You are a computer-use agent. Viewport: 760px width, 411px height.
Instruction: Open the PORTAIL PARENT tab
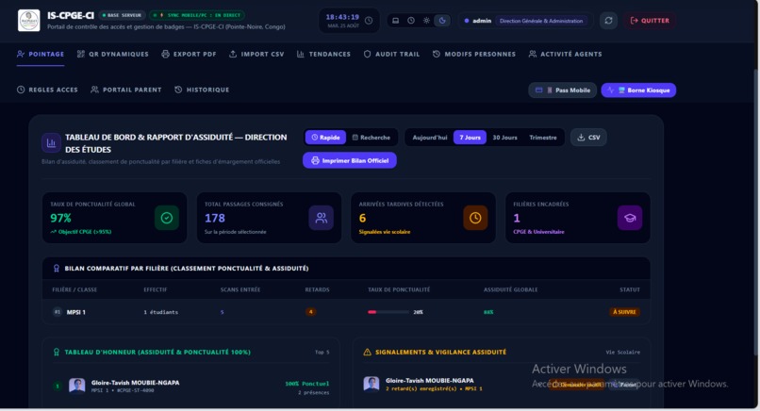(x=126, y=90)
